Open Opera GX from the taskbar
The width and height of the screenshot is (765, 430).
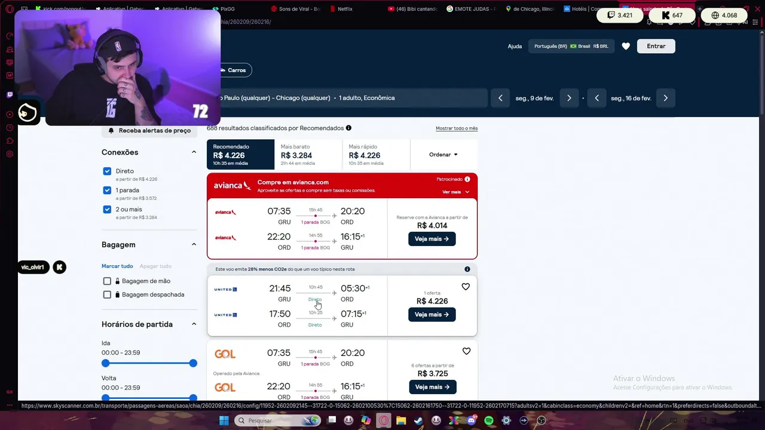(x=383, y=420)
